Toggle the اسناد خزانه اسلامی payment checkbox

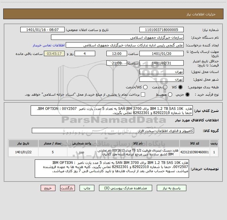(x=143, y=94)
